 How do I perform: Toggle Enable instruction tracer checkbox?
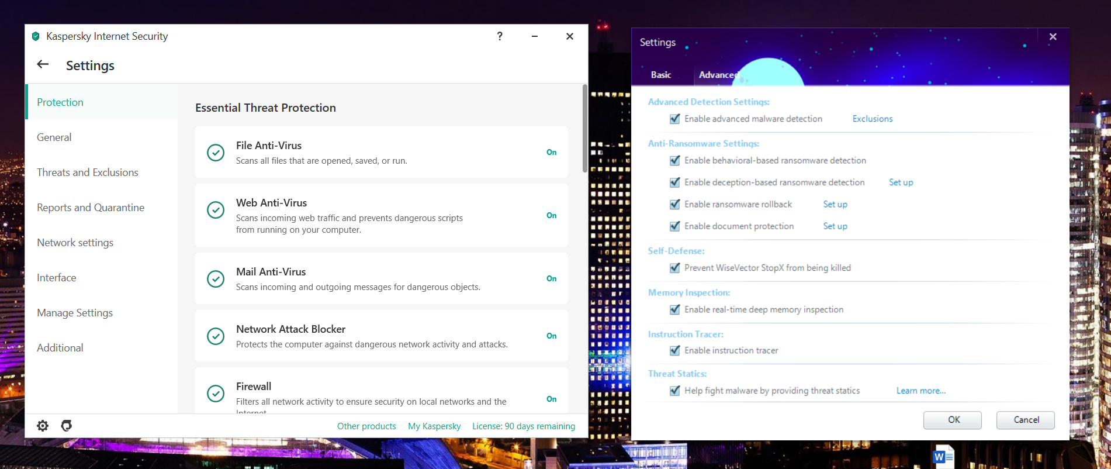coord(675,350)
